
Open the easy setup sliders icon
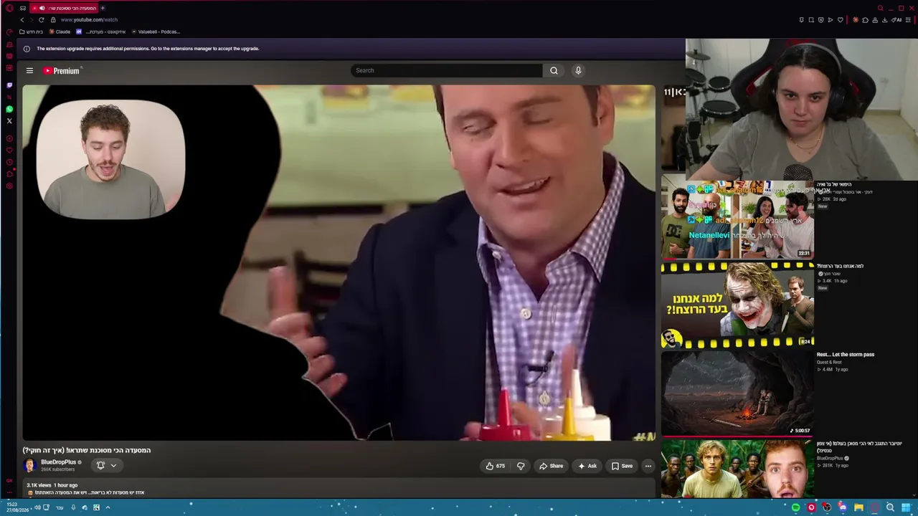click(x=909, y=20)
